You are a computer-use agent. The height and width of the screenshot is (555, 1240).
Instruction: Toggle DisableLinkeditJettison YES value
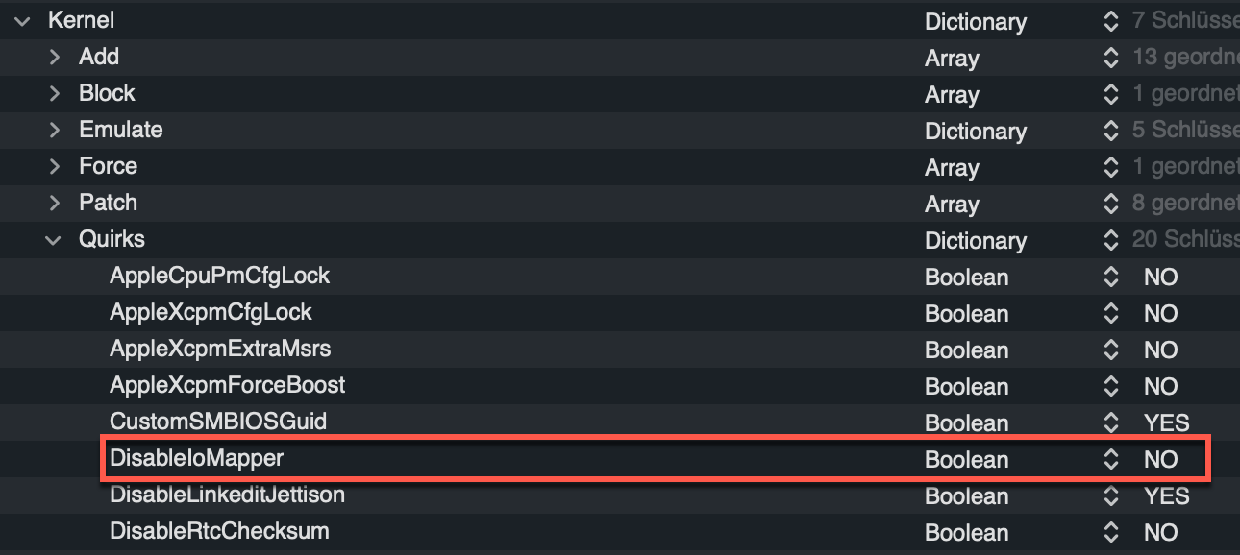pyautogui.click(x=1166, y=496)
